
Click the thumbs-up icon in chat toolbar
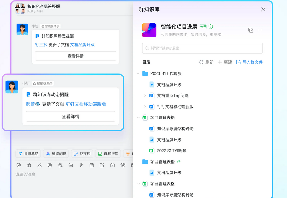tap(29, 165)
